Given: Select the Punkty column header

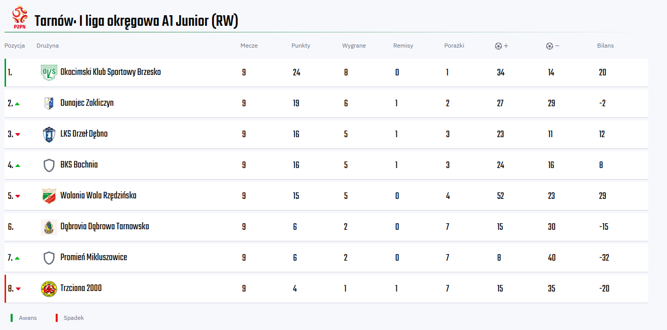Looking at the screenshot, I should point(301,46).
